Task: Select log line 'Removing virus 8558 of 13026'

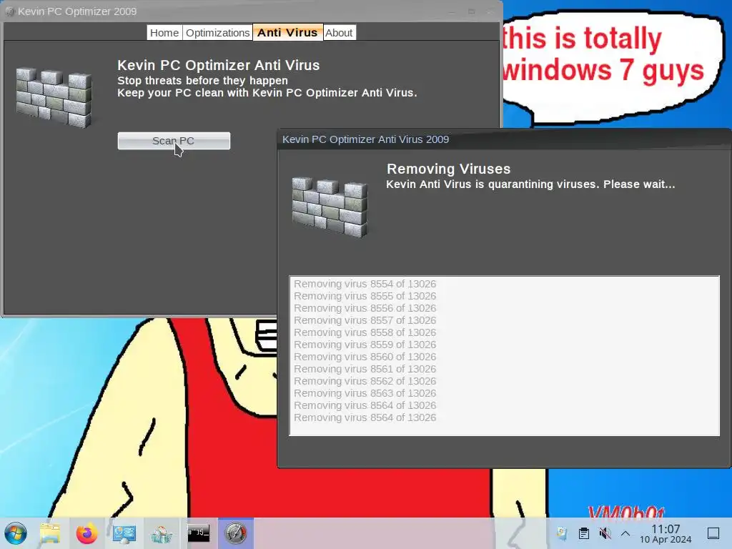Action: tap(365, 332)
